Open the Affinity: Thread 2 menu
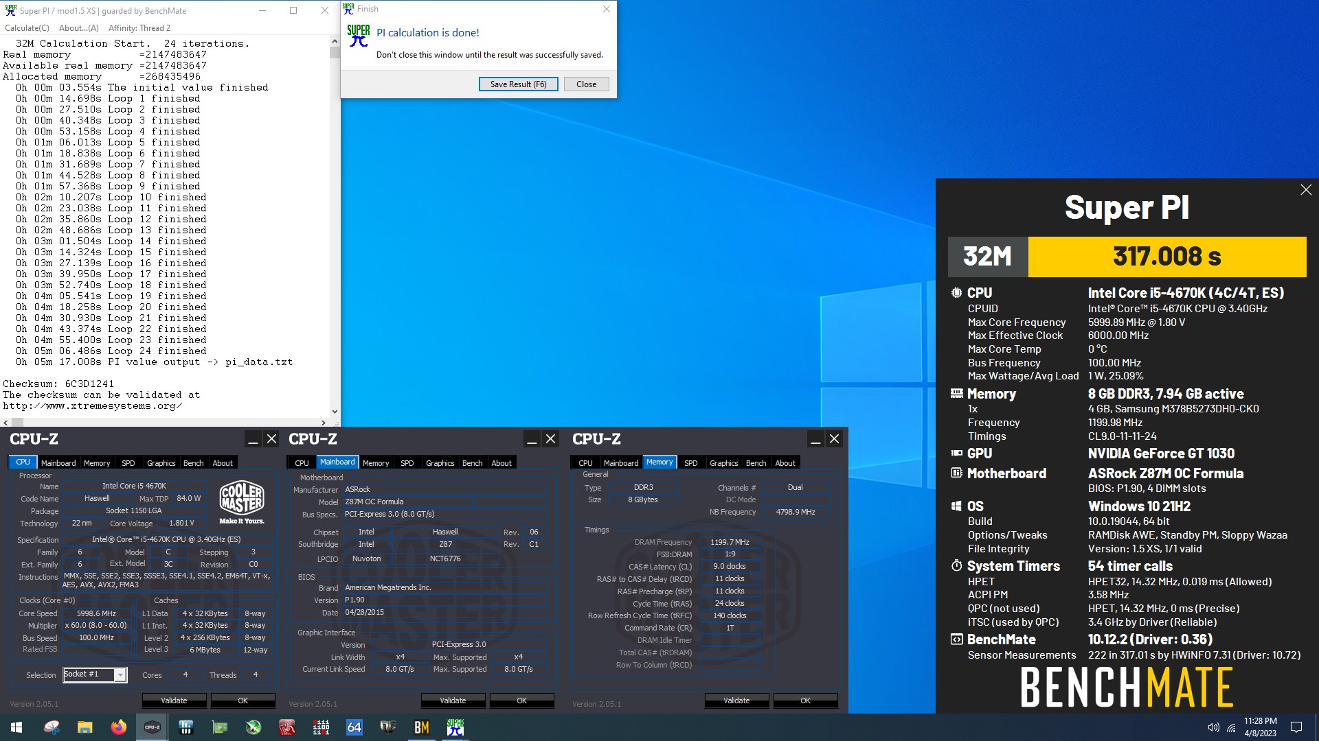1319x741 pixels. (139, 28)
